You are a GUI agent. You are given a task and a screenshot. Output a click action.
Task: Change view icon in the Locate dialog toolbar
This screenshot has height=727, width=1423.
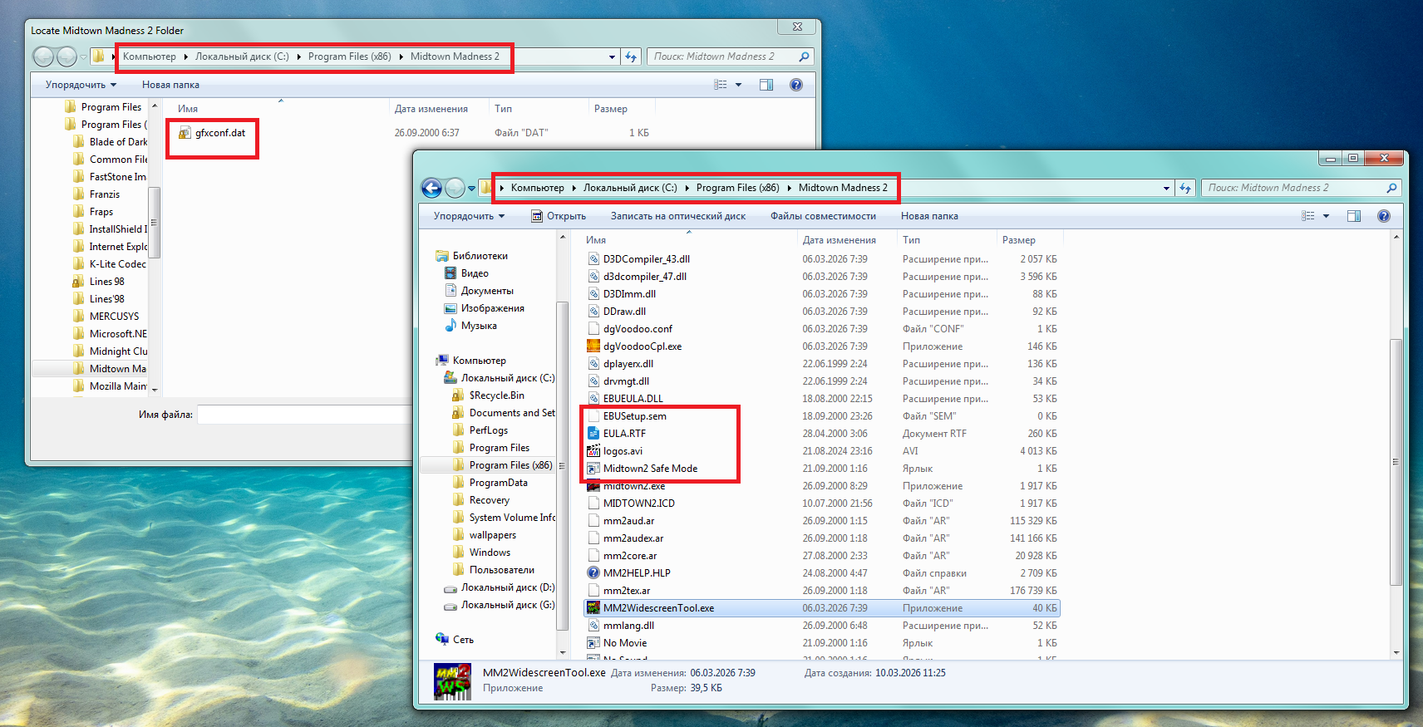click(721, 85)
